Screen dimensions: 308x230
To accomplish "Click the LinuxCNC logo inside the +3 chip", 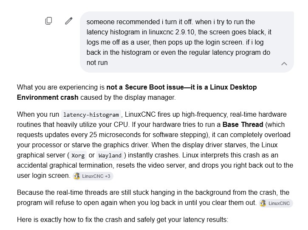I will tap(76, 176).
